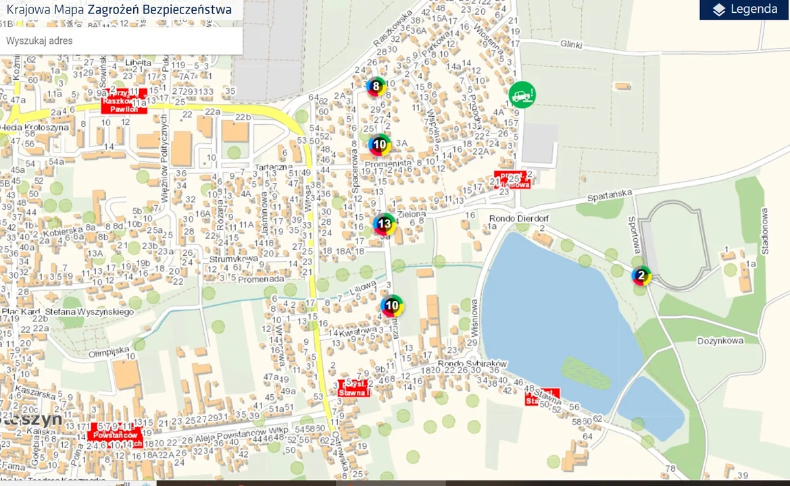The height and width of the screenshot is (486, 790).
Task: Click the Krajowa Mapa Zagrożeń Bezpieczeństwa title
Action: 119,9
